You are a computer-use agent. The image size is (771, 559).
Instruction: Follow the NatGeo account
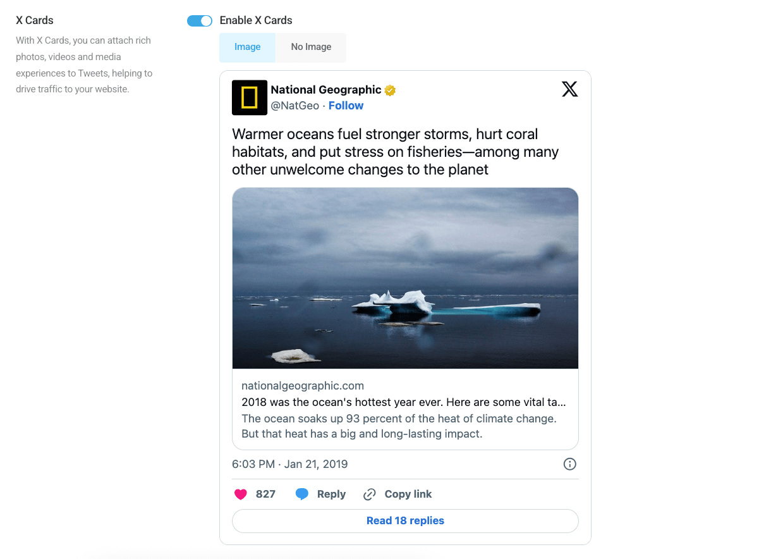346,106
